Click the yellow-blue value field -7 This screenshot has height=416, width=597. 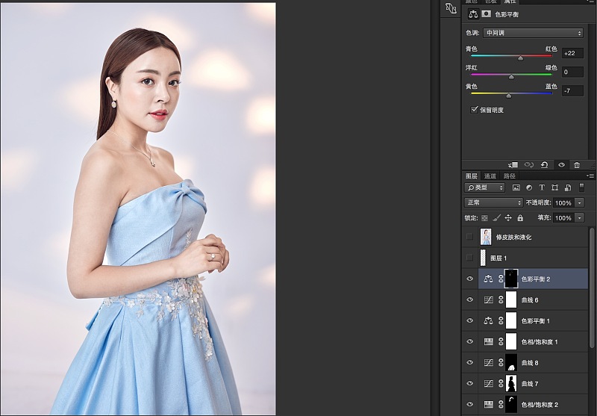[572, 90]
